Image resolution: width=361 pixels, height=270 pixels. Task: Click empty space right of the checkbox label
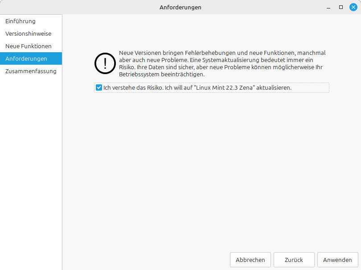[x=310, y=88]
